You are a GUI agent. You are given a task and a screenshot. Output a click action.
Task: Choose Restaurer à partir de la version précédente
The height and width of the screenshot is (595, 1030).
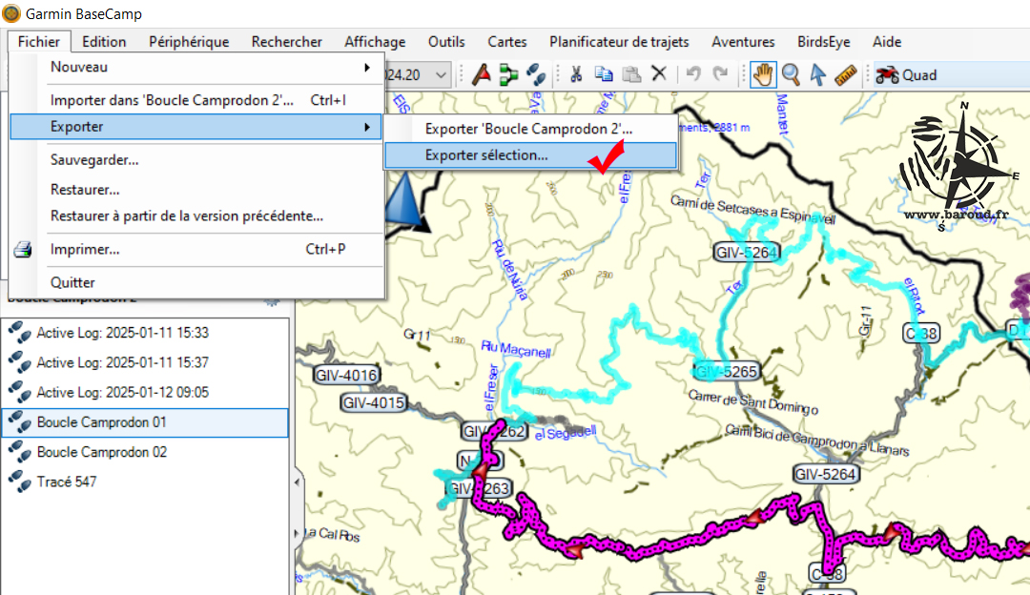tap(196, 216)
